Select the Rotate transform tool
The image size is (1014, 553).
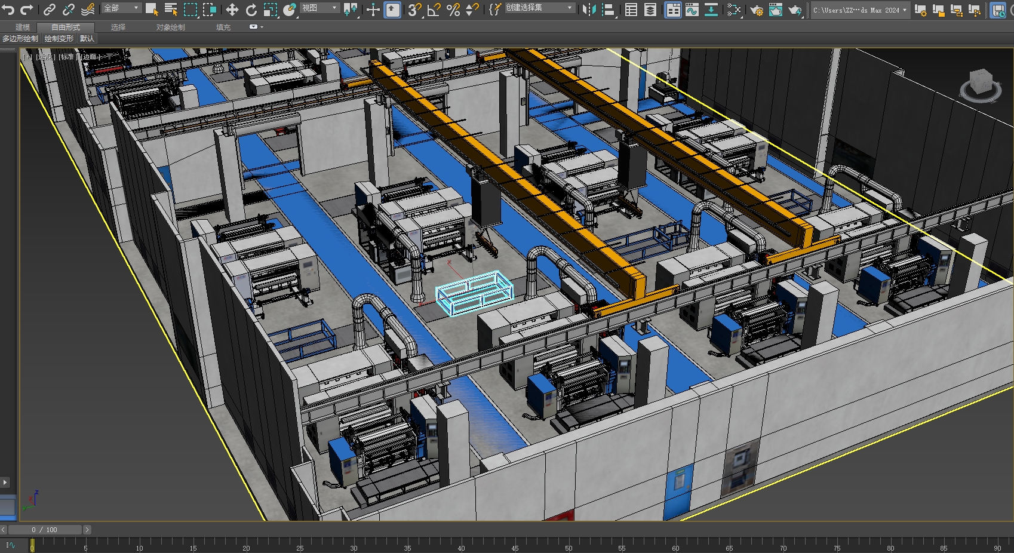251,10
